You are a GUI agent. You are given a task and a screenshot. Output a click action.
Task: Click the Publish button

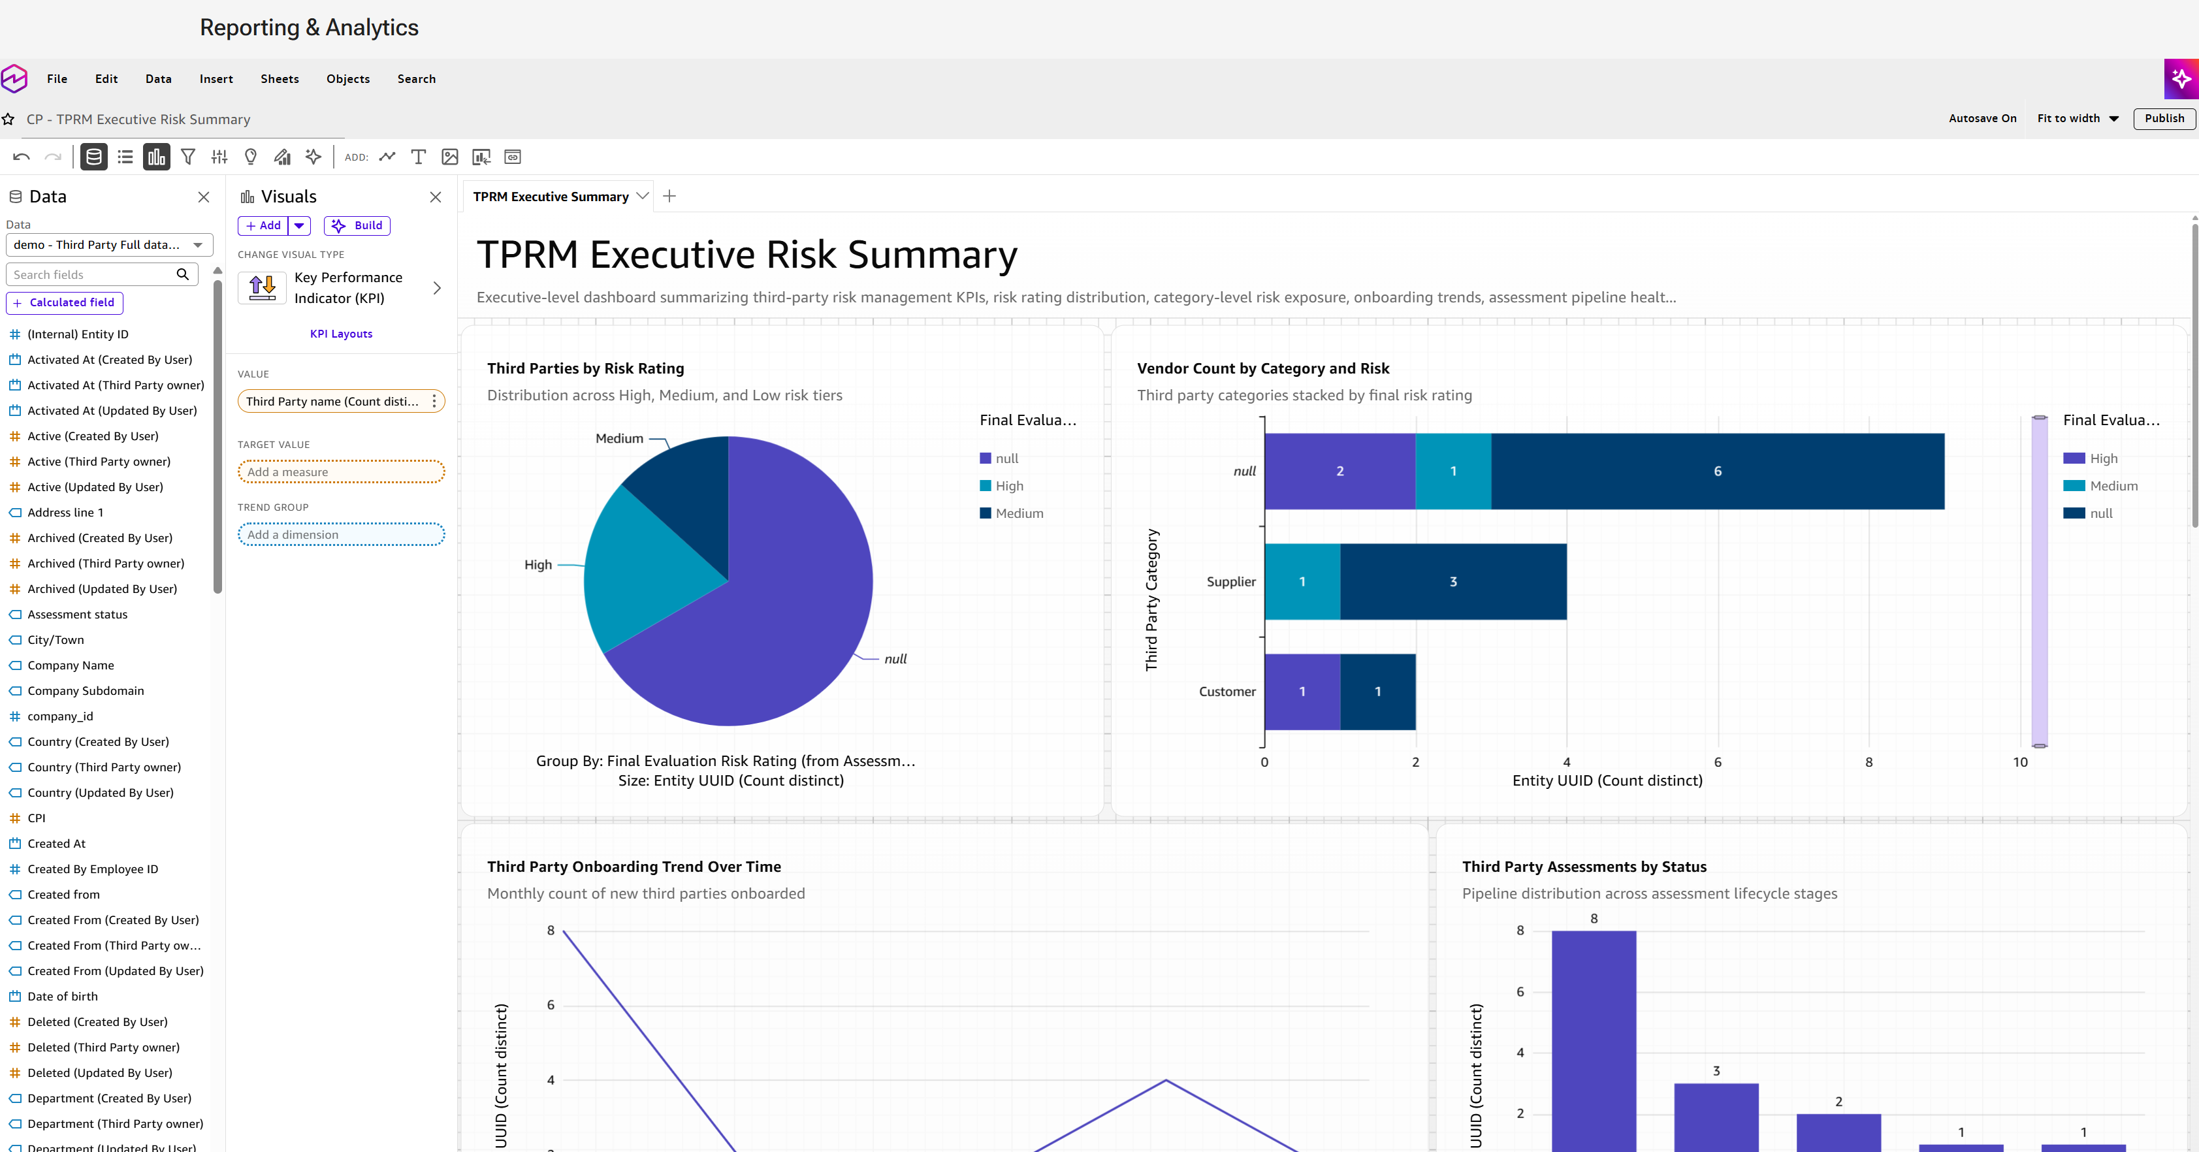(2164, 119)
